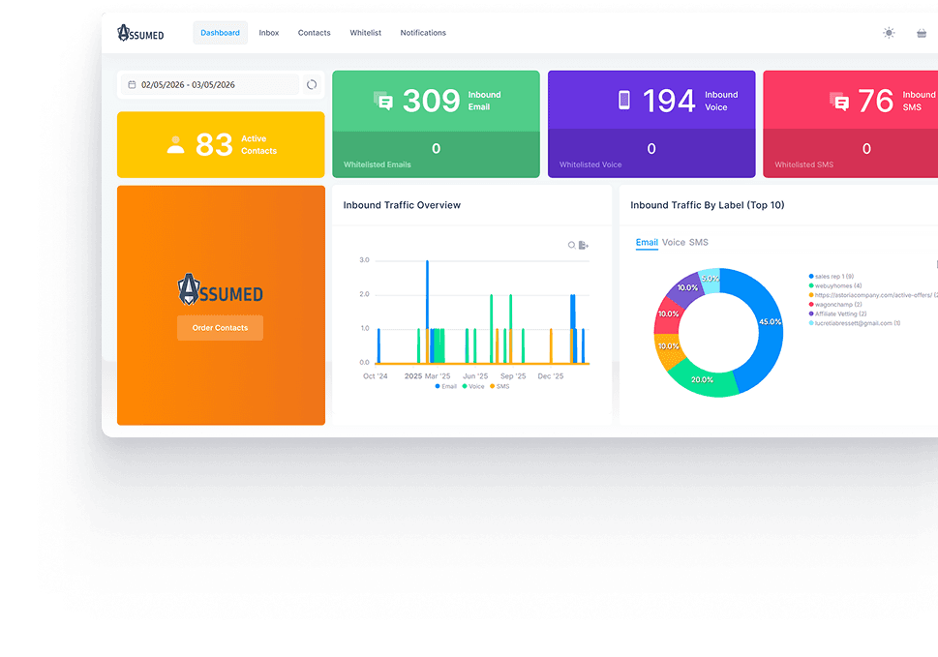Toggle the Email series in chart legend

click(445, 386)
